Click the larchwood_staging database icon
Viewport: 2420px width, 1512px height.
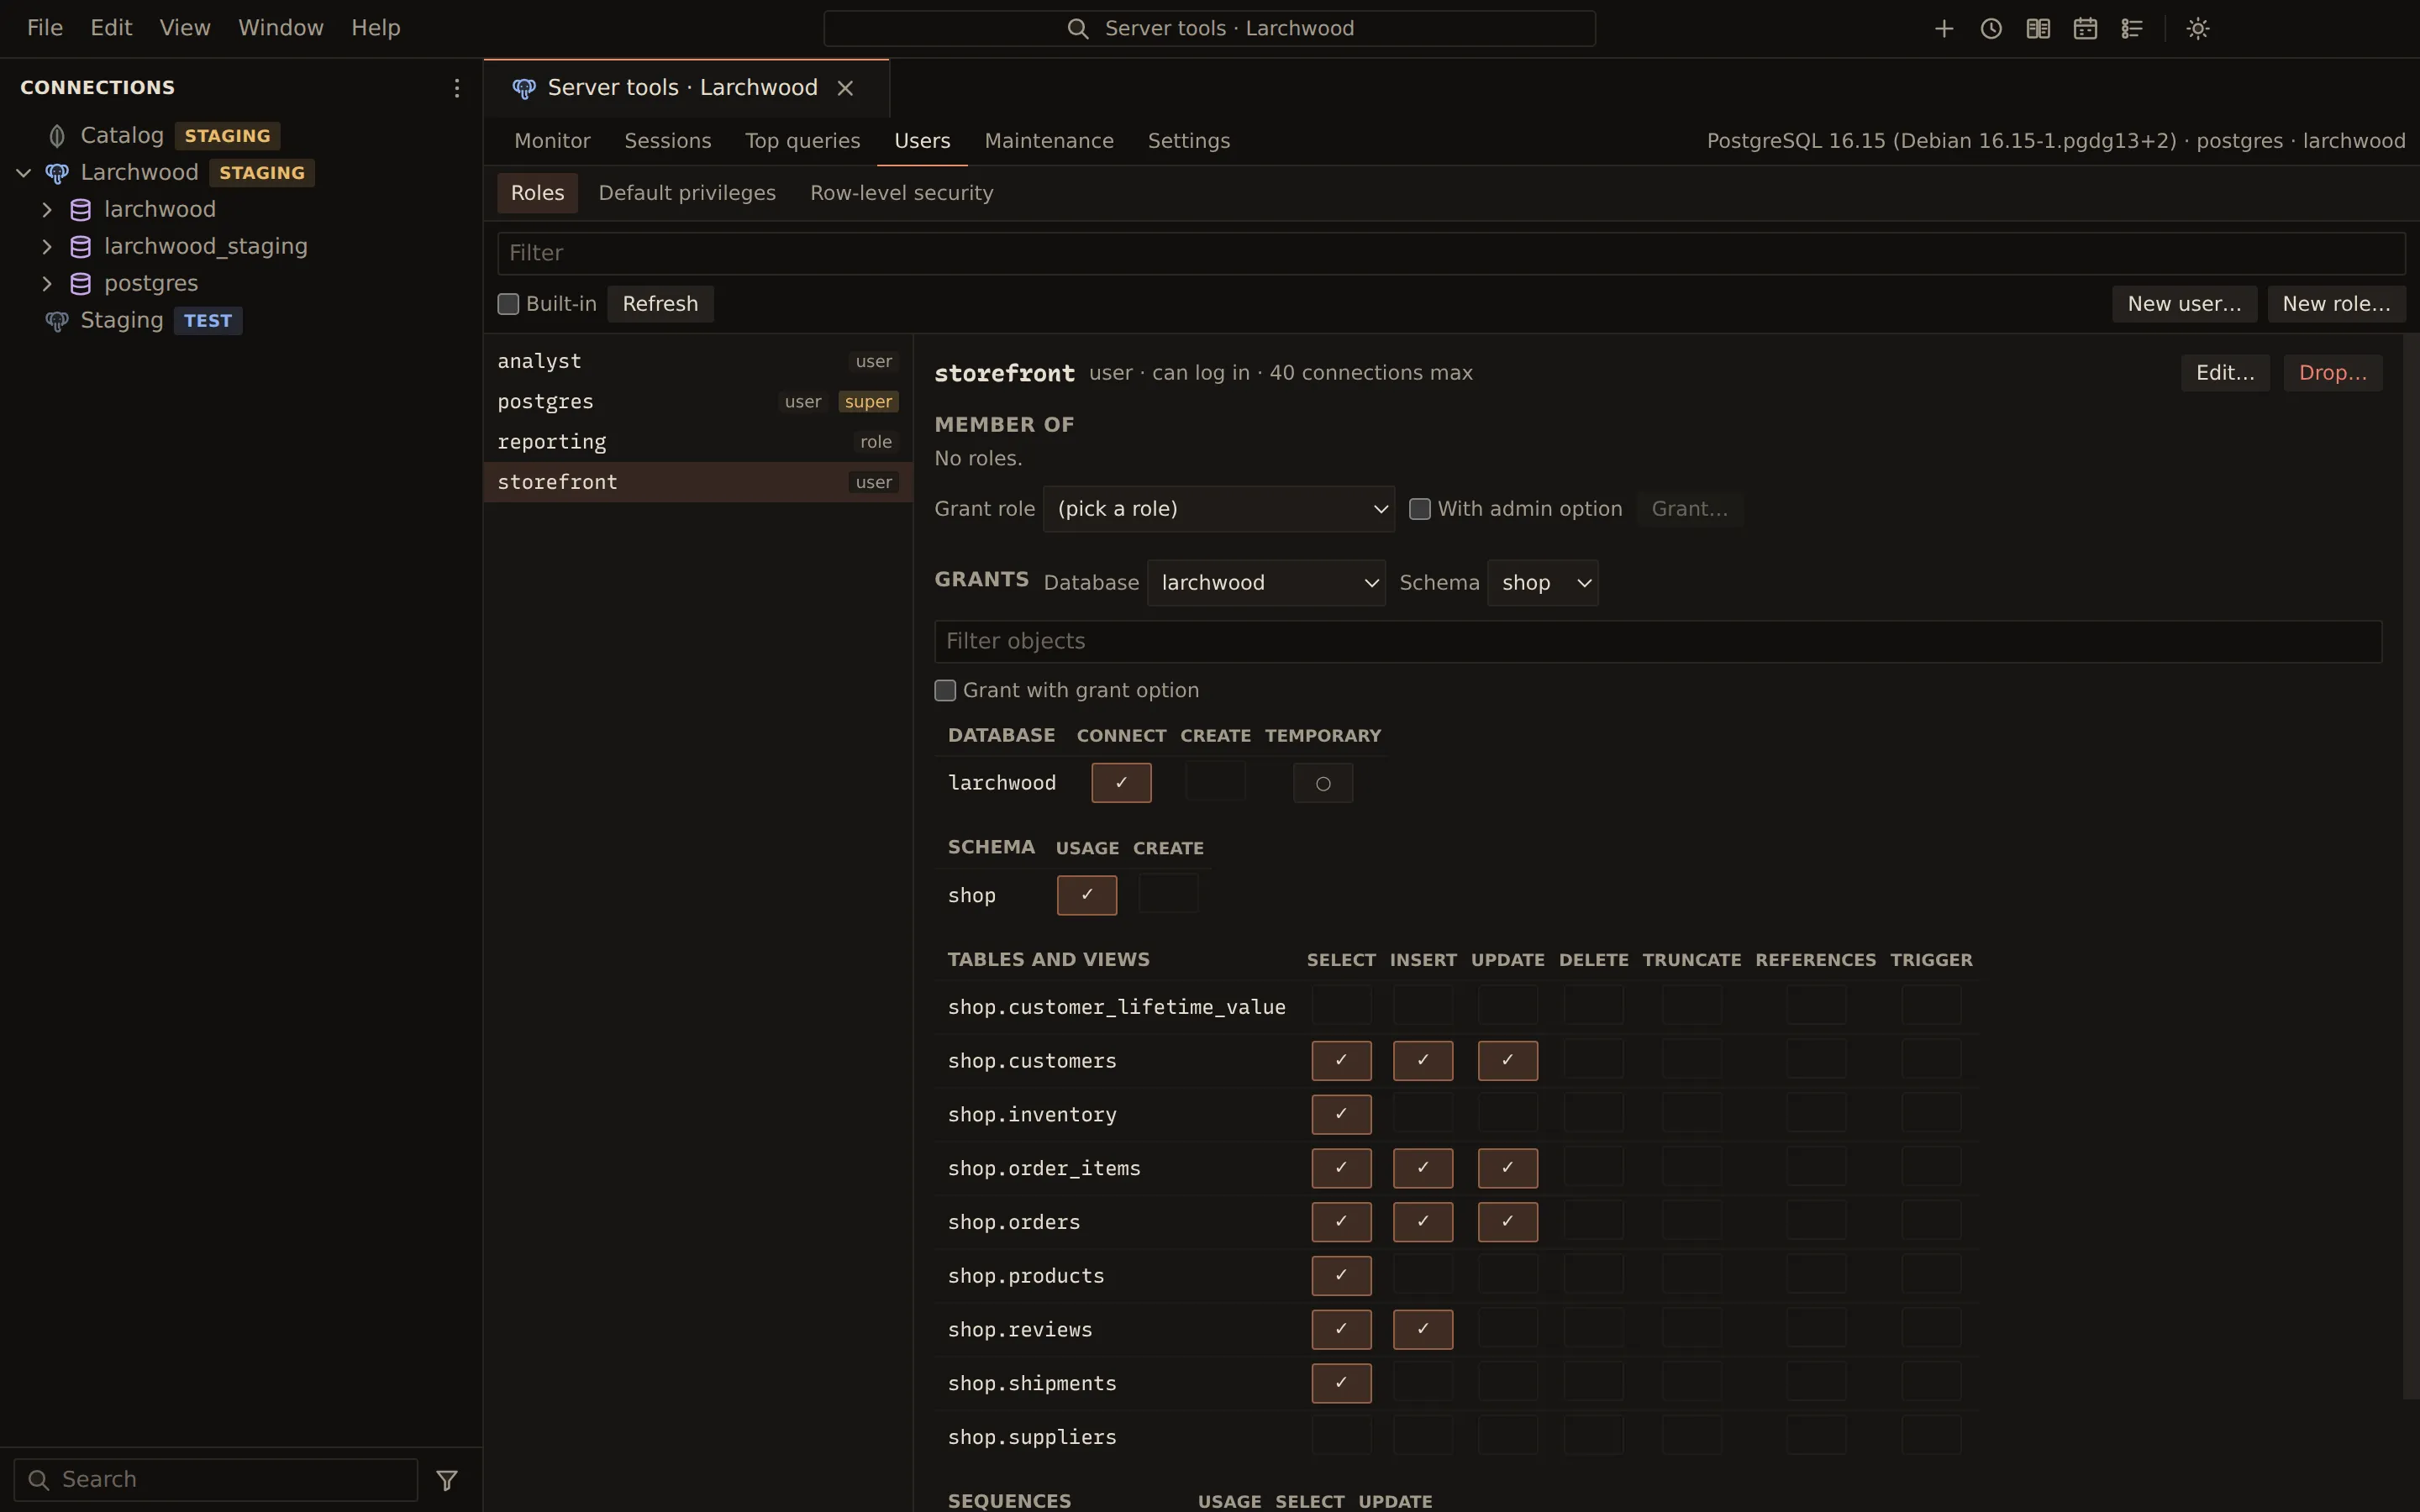pyautogui.click(x=81, y=246)
